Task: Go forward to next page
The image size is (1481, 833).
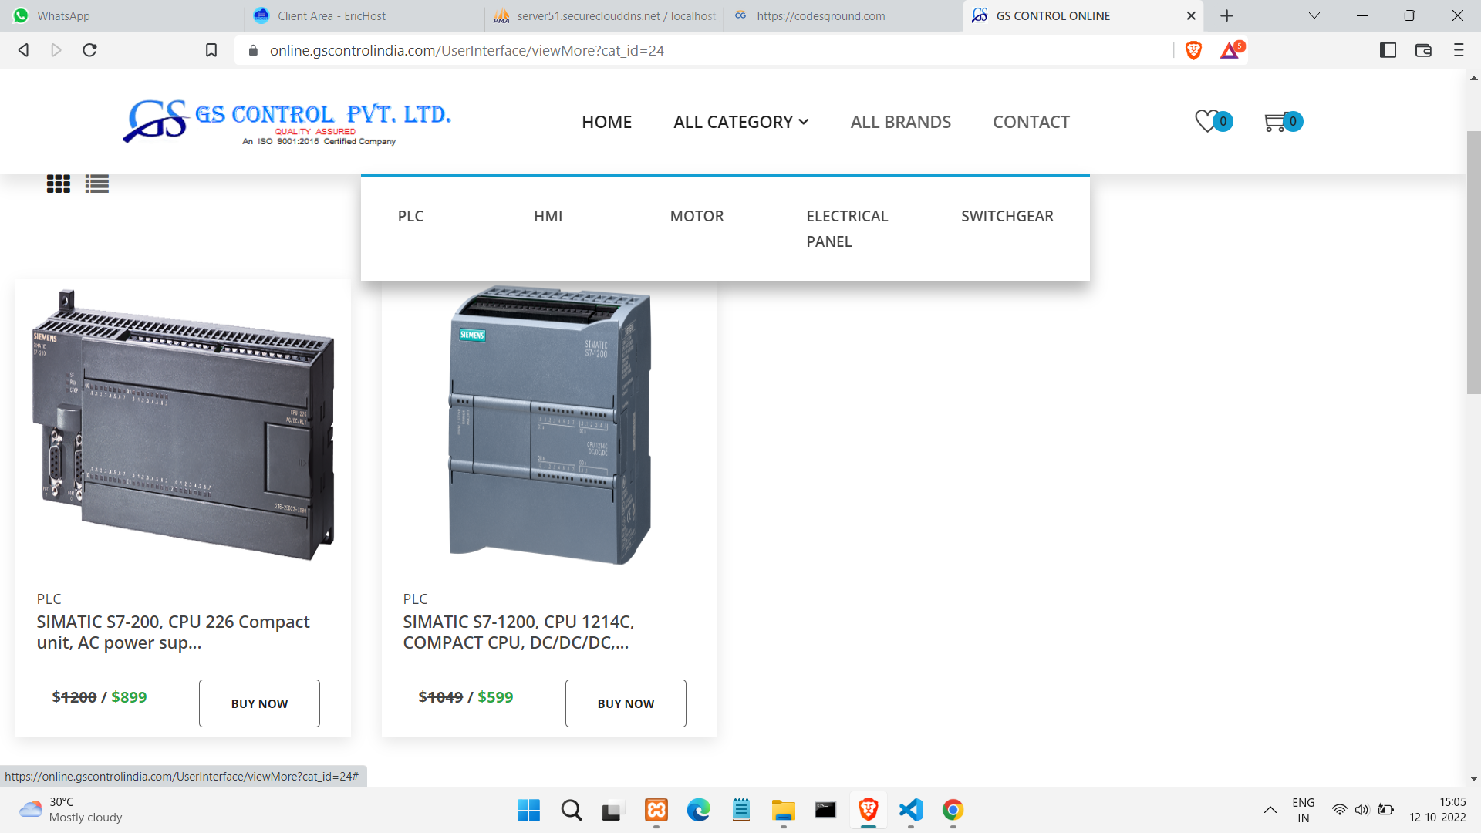Action: [x=56, y=50]
